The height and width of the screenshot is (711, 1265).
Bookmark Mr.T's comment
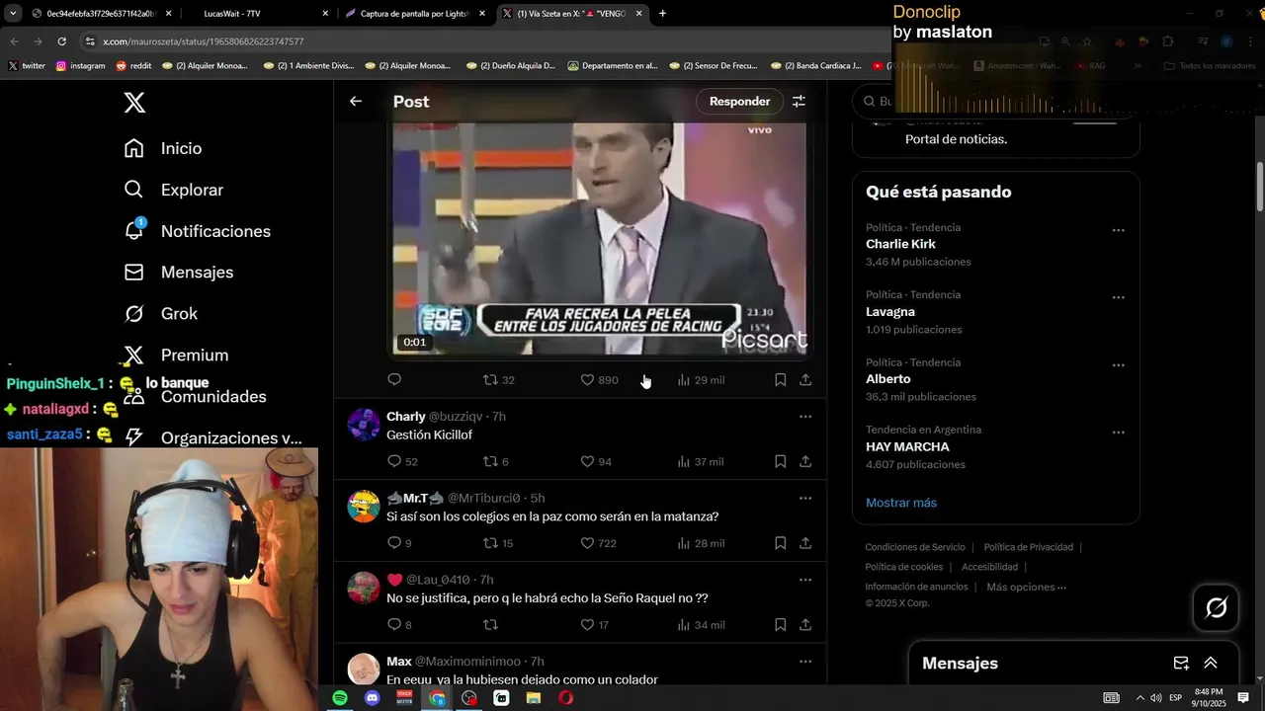[780, 543]
